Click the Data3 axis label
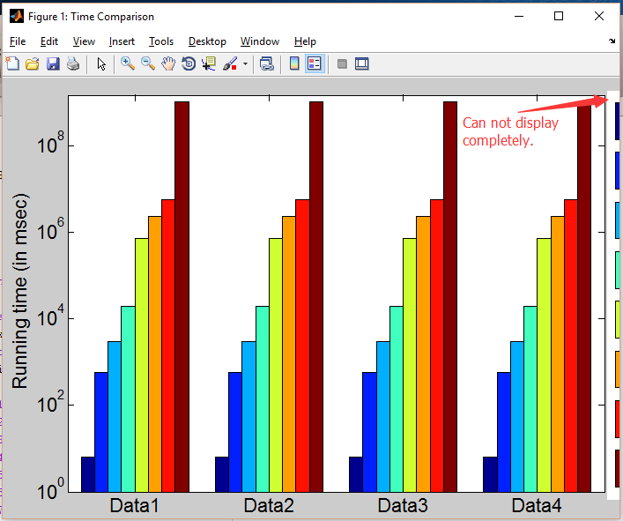The width and height of the screenshot is (623, 521). (x=403, y=505)
